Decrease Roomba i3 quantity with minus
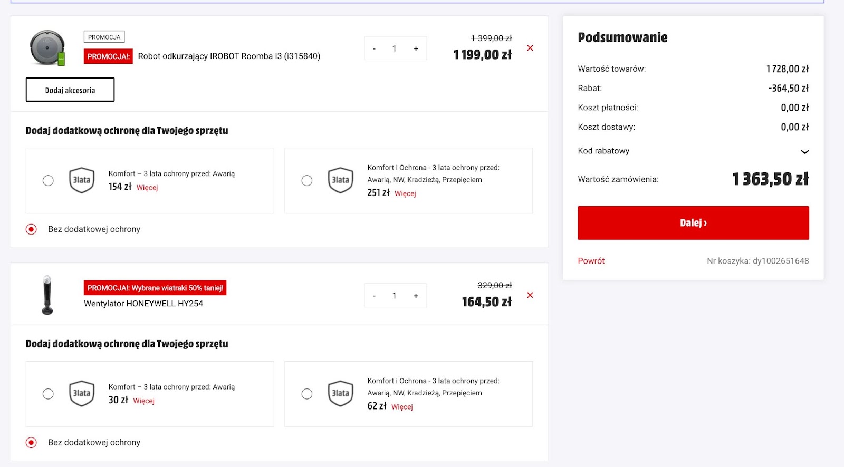844x467 pixels. [375, 48]
